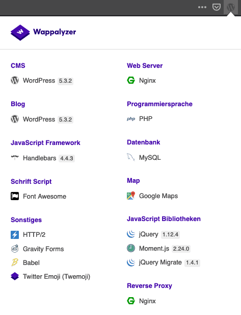241x315 pixels.
Task: Click the Nginx icon under Reverse Proxy
Action: point(131,301)
